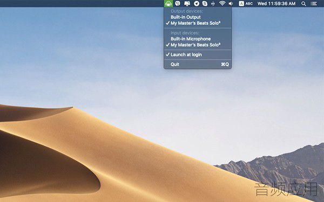Click the small icon next to Wi-Fi
Viewport: 324px width, 202px height.
[213, 4]
